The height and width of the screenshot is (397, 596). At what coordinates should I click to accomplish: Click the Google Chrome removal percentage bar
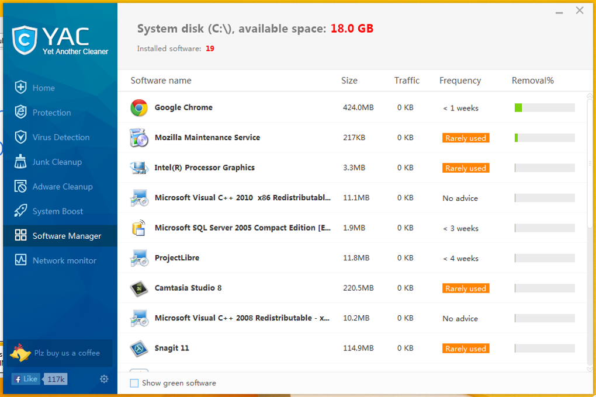tap(544, 108)
